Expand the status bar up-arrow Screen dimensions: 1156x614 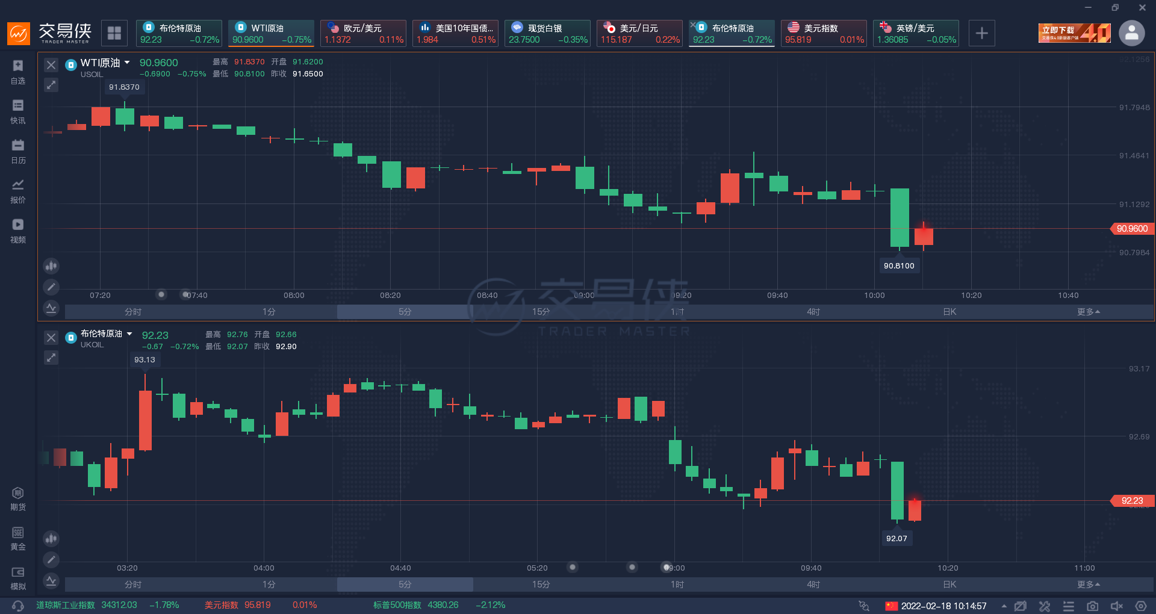pos(1004,606)
